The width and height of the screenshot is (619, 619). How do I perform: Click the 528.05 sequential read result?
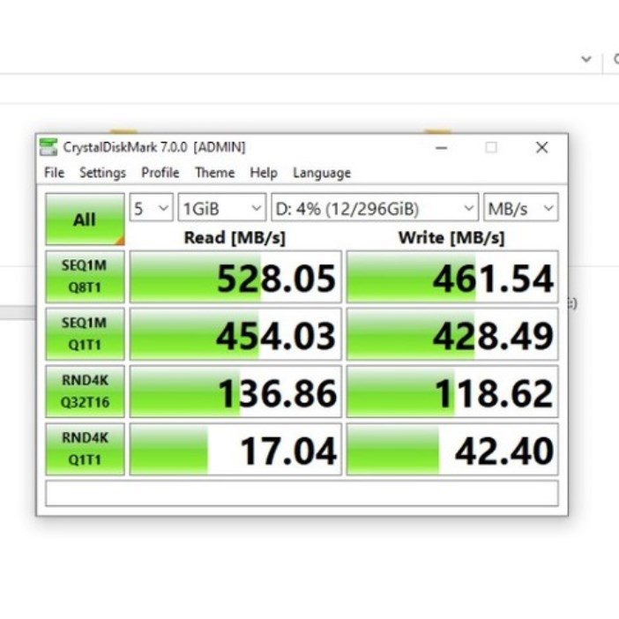[235, 278]
